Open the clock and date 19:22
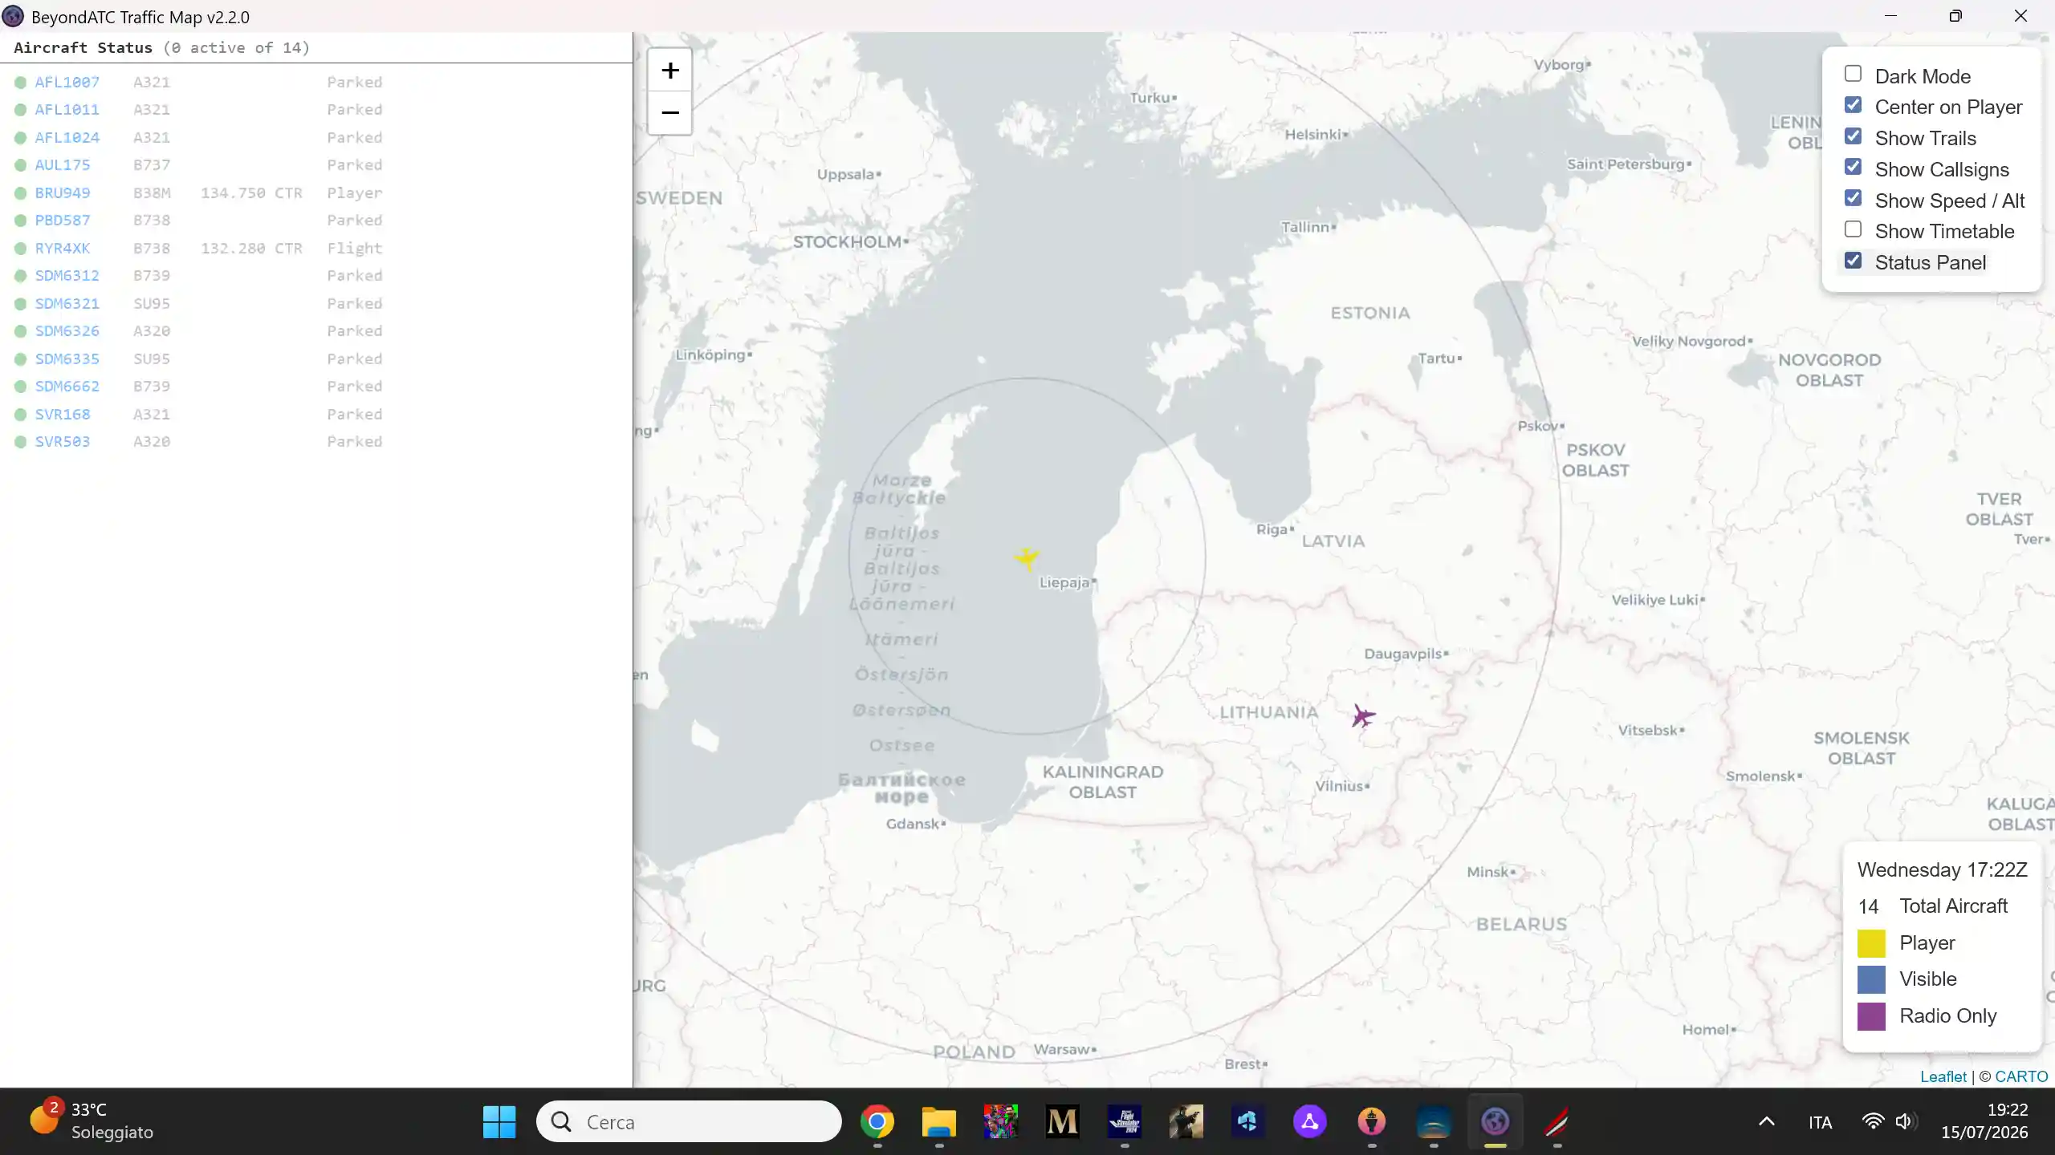Viewport: 2055px width, 1155px height. click(x=1984, y=1121)
